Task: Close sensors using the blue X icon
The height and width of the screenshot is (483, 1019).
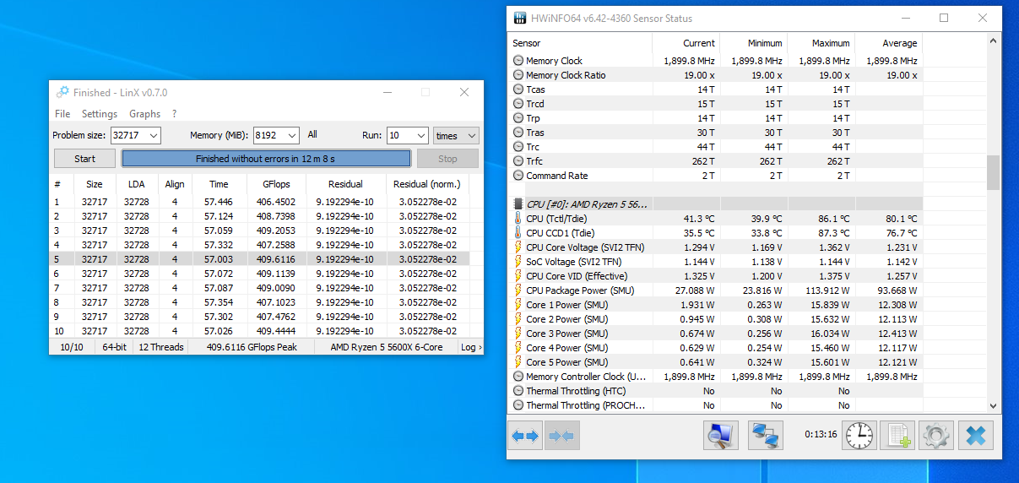Action: tap(975, 436)
